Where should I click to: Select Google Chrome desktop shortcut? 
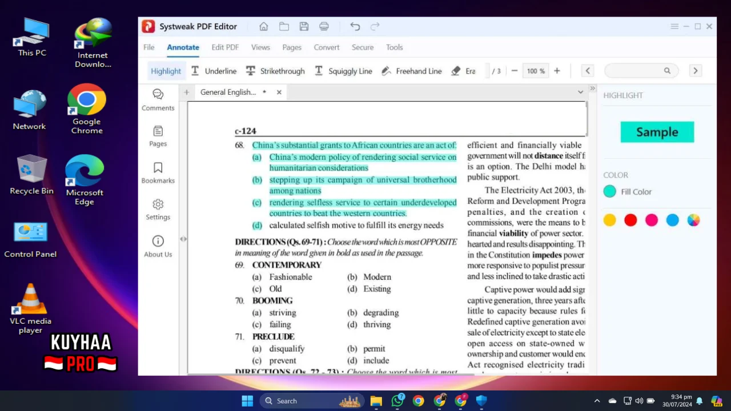[x=87, y=108]
